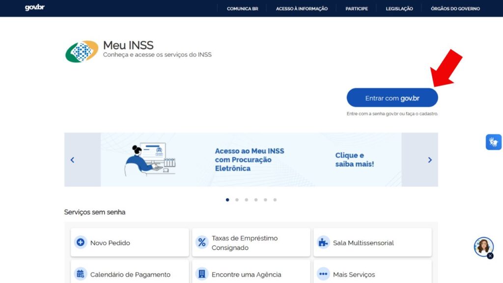Select the first carousel indicator dot
This screenshot has width=503, height=283.
click(x=227, y=200)
